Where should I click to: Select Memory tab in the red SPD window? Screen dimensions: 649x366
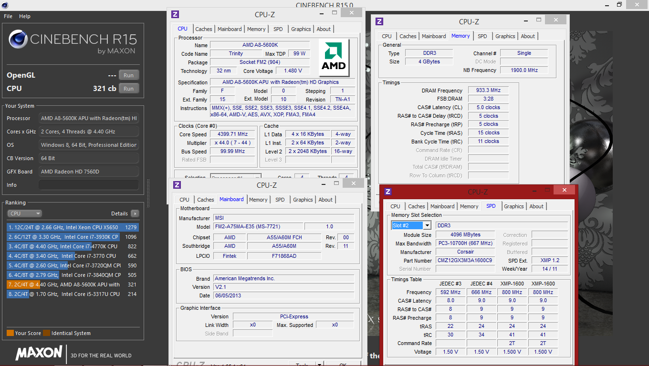[x=469, y=206]
